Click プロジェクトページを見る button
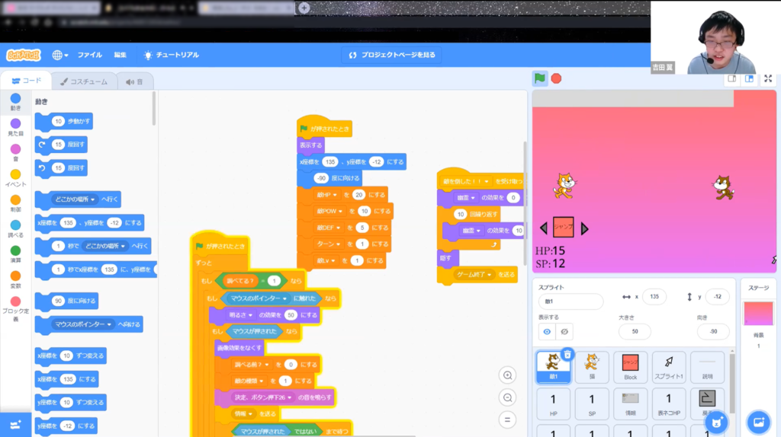The width and height of the screenshot is (781, 437). [x=392, y=55]
